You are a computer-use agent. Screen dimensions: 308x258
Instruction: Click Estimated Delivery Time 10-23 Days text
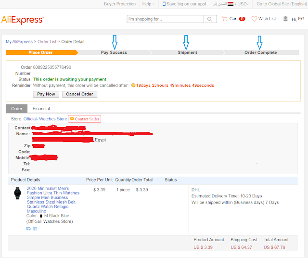(227, 196)
